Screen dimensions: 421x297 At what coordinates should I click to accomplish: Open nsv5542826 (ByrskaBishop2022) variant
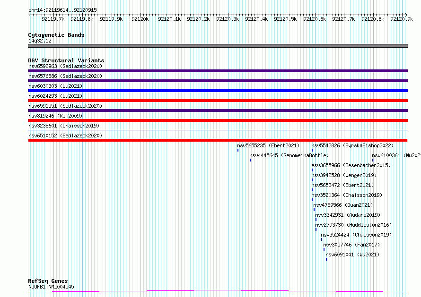click(x=352, y=145)
